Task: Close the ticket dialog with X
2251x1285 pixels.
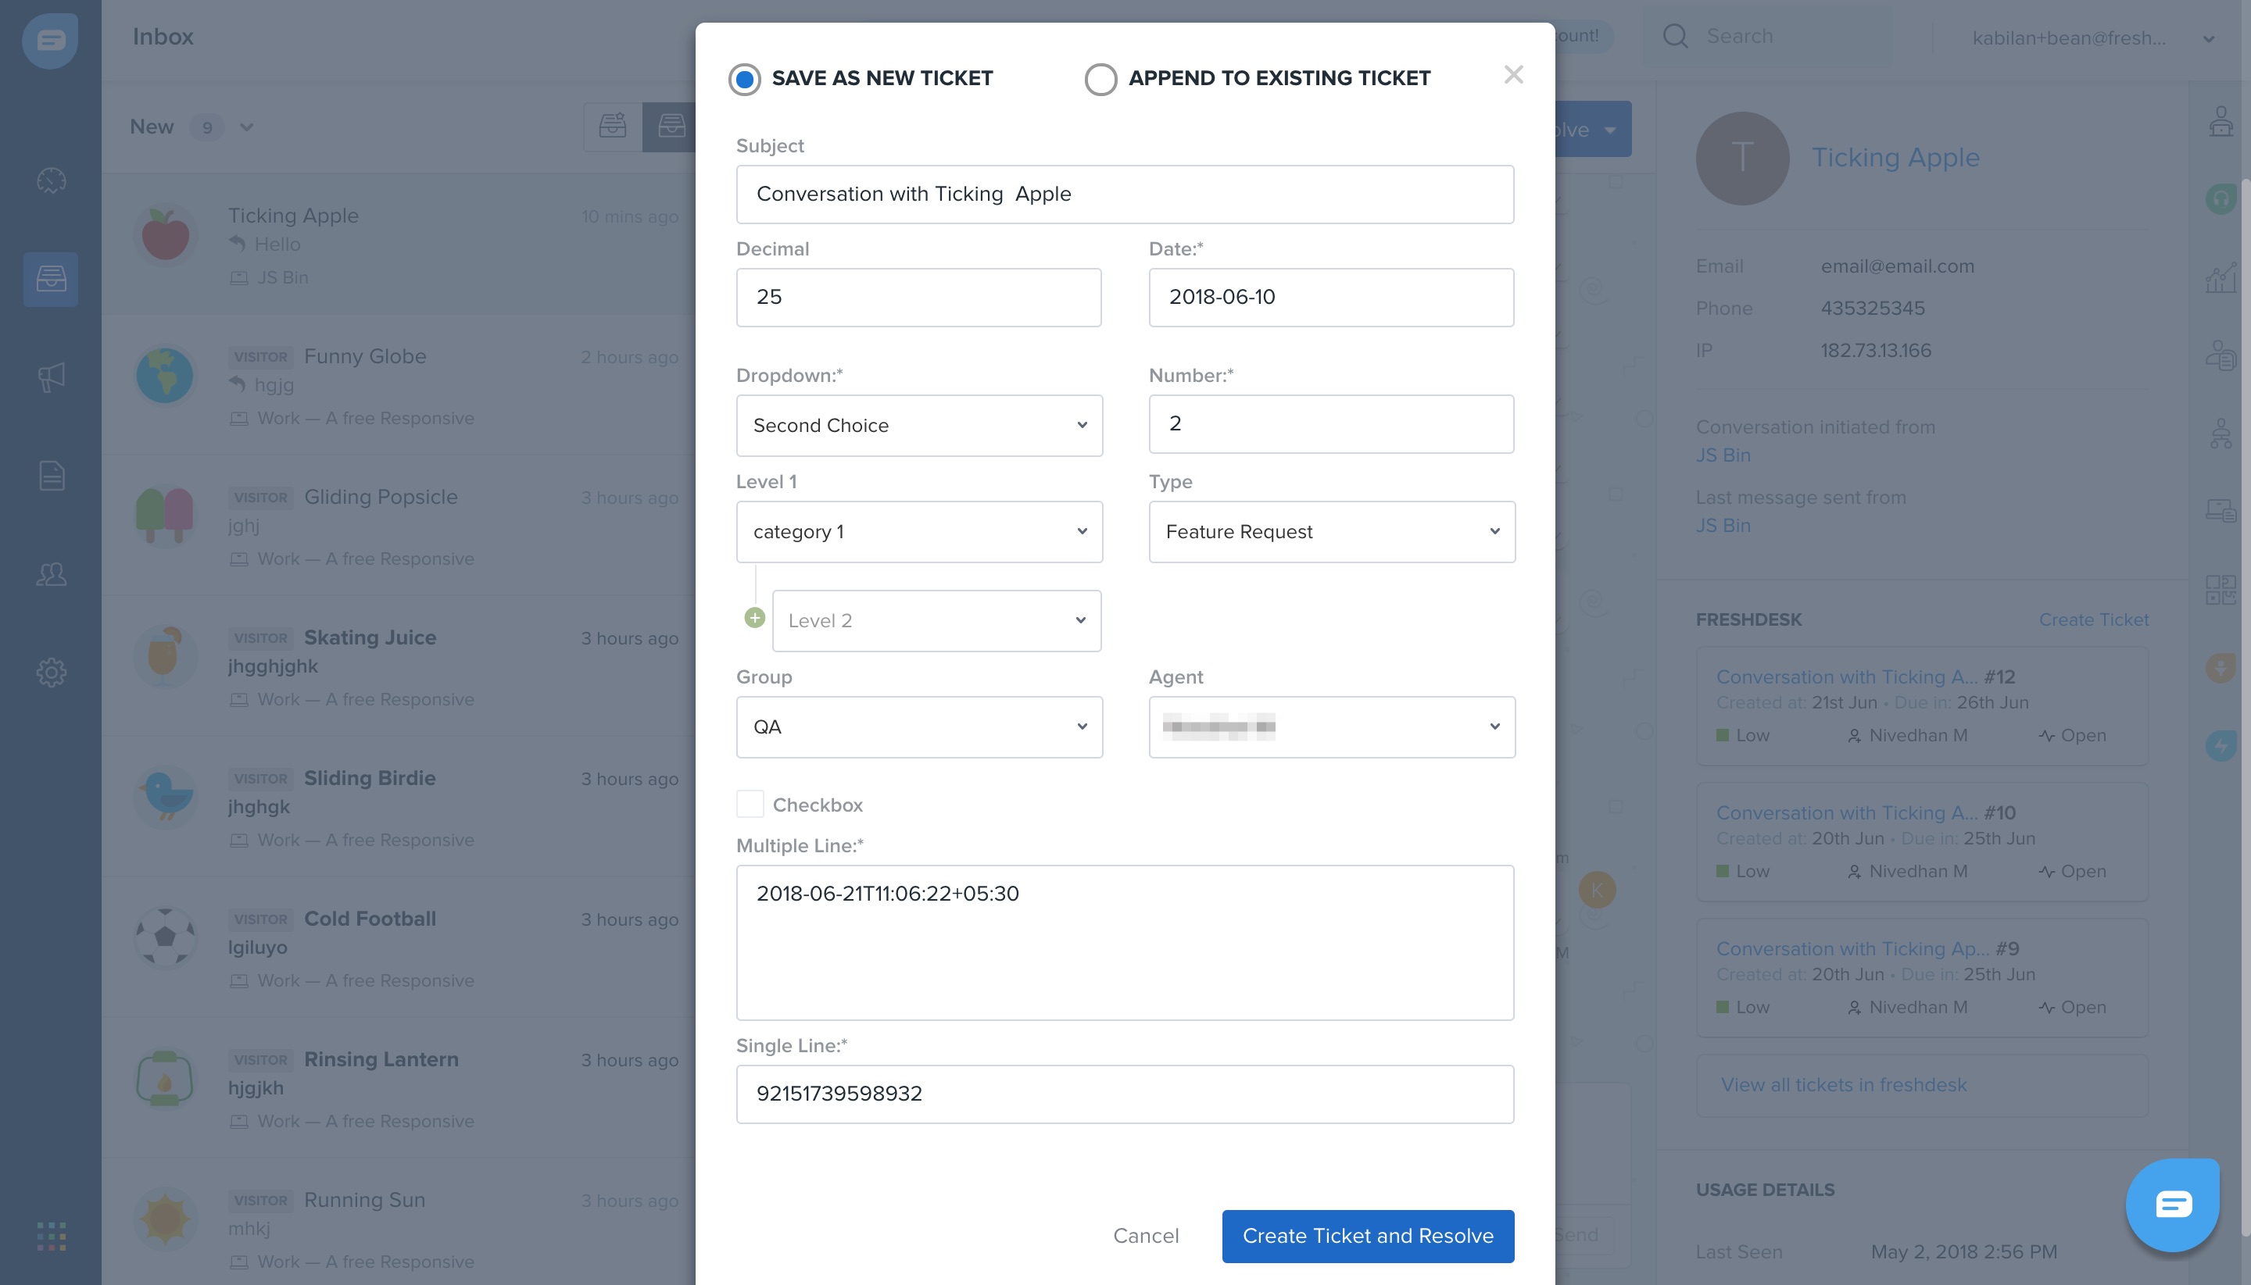Action: tap(1512, 75)
